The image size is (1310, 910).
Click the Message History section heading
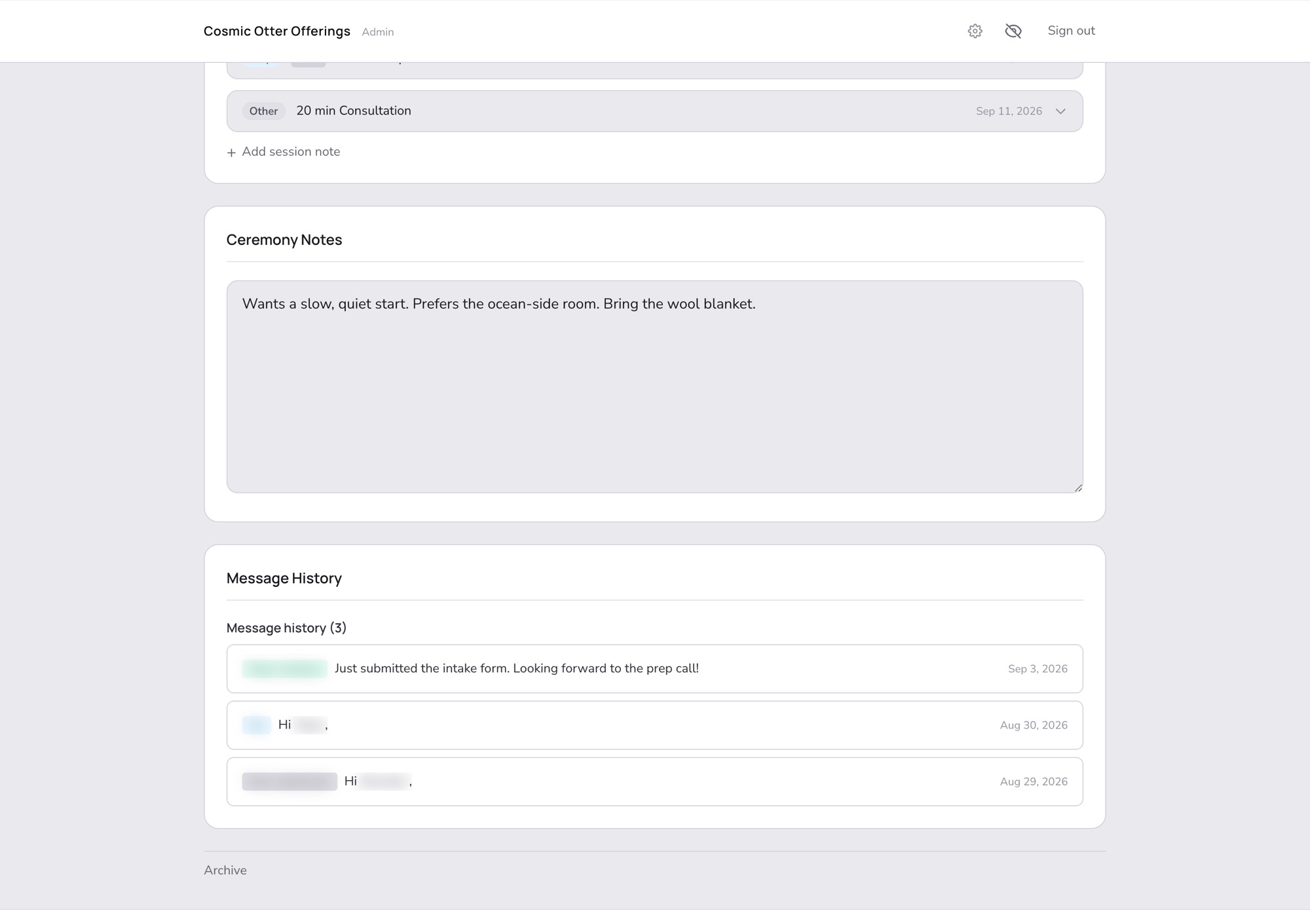284,578
